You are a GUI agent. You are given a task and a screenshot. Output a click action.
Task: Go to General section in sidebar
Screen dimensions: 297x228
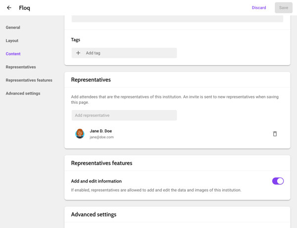coord(13,27)
